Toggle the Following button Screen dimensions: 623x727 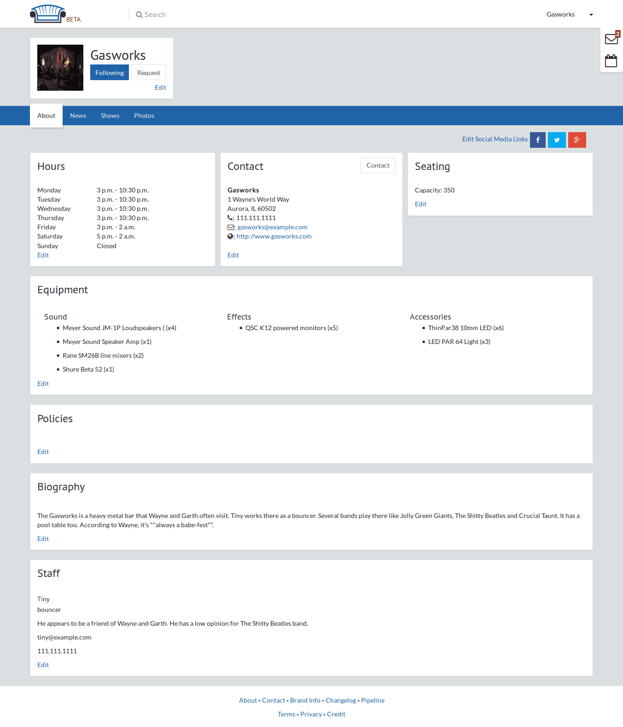tap(110, 73)
